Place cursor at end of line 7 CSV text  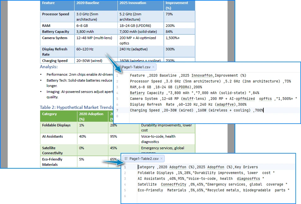click(264, 110)
